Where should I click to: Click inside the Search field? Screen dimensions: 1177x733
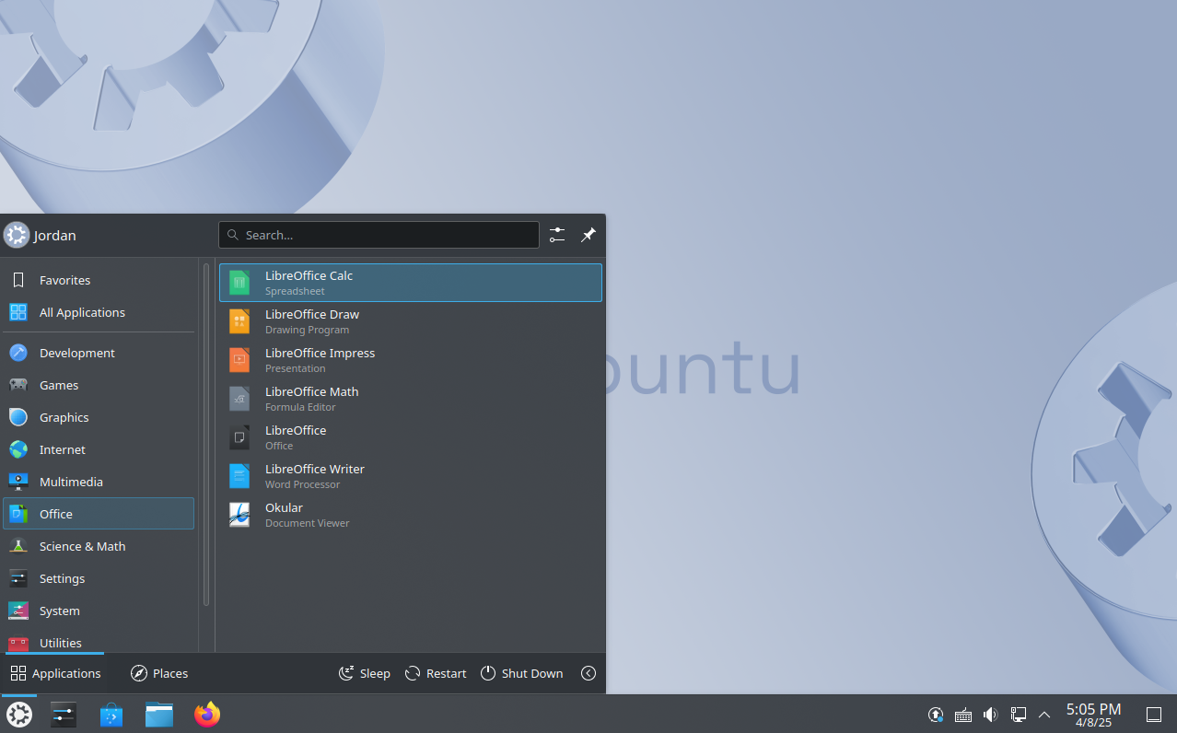point(378,235)
